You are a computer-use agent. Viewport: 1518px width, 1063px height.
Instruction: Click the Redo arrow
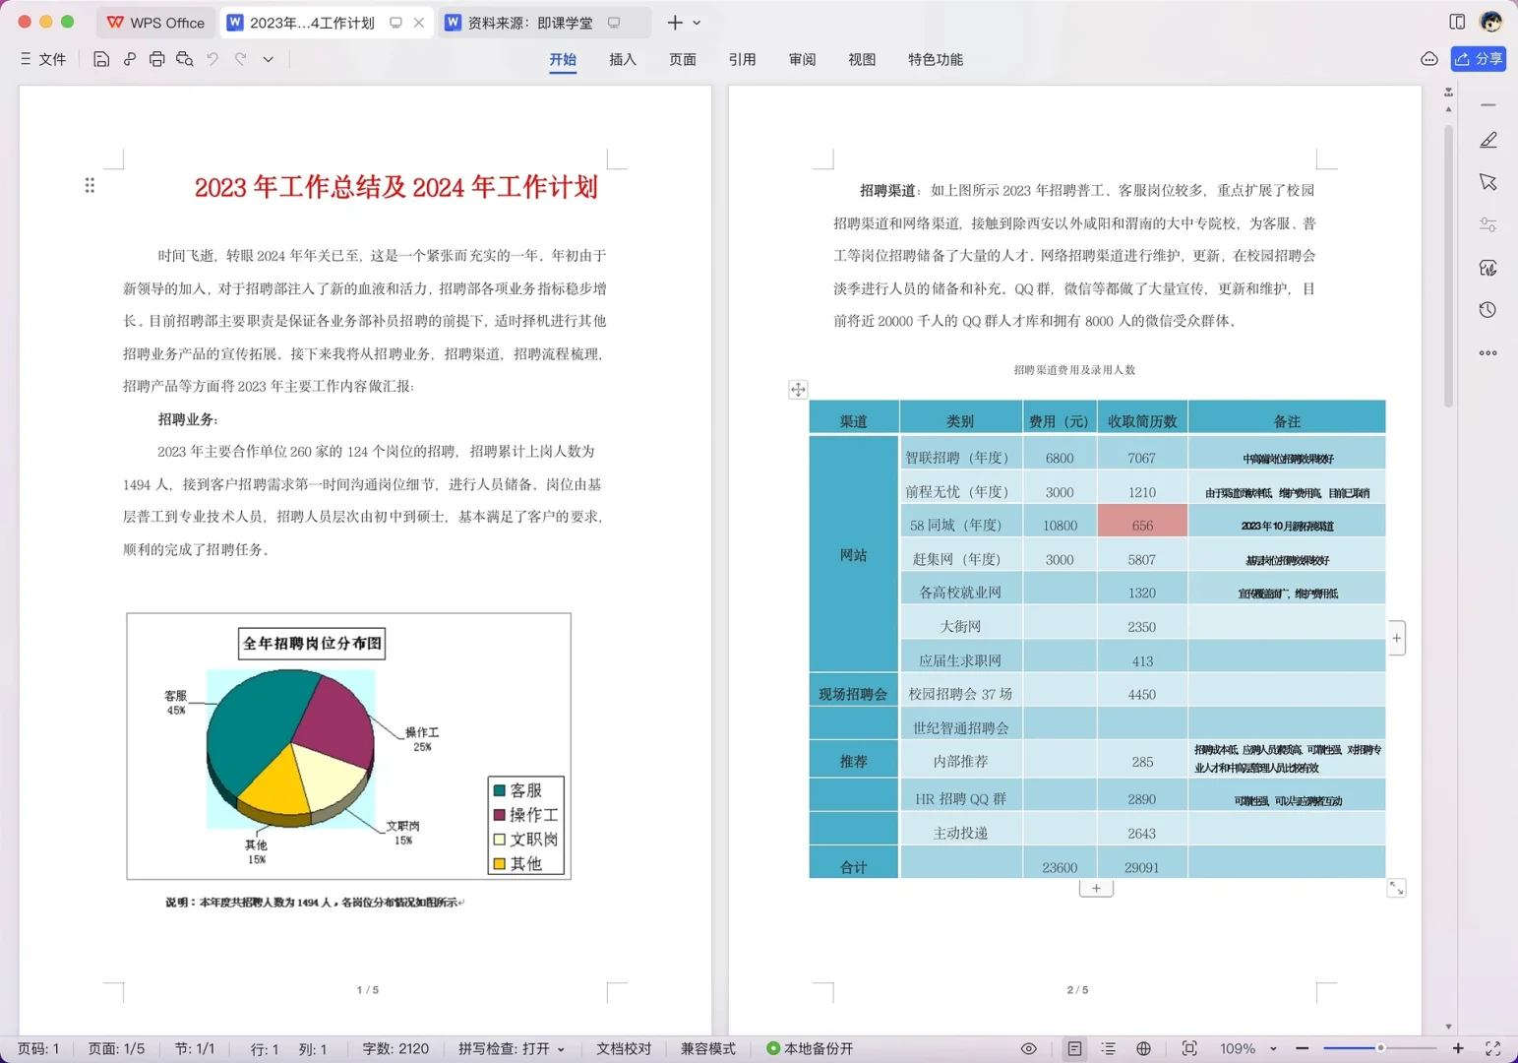[x=240, y=59]
